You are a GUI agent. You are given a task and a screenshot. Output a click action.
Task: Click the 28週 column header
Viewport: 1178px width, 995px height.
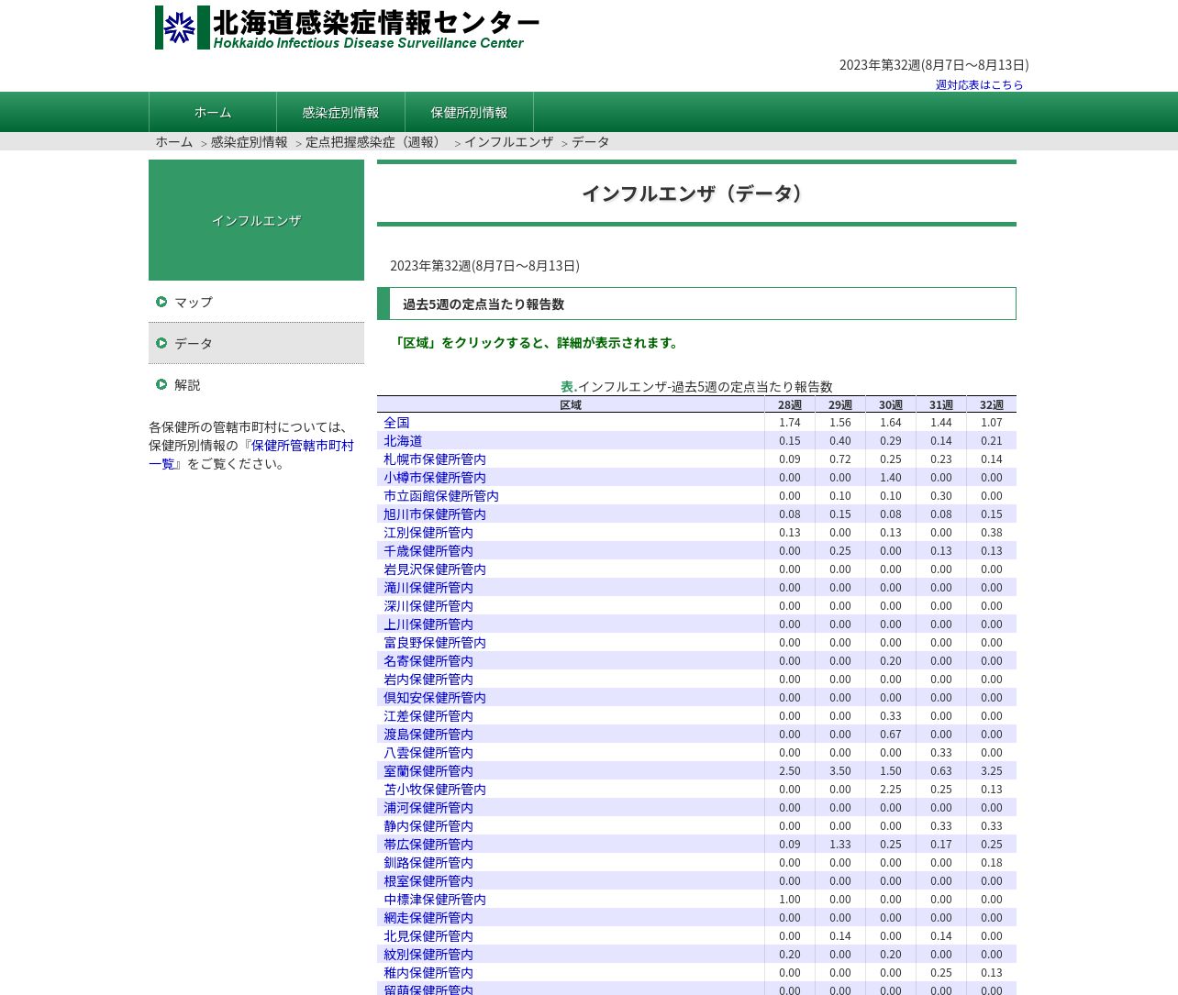tap(790, 404)
